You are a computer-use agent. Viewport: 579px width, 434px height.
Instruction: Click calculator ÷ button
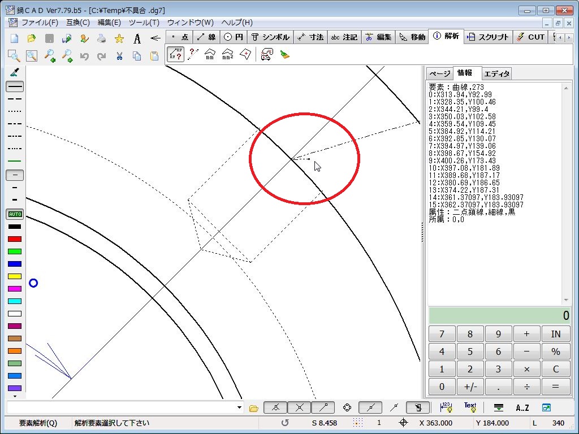[x=527, y=387]
